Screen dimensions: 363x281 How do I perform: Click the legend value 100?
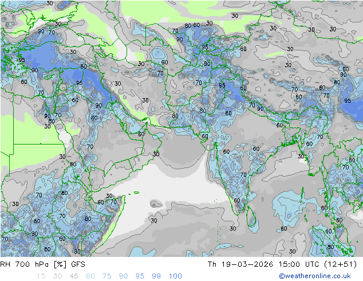click(175, 276)
